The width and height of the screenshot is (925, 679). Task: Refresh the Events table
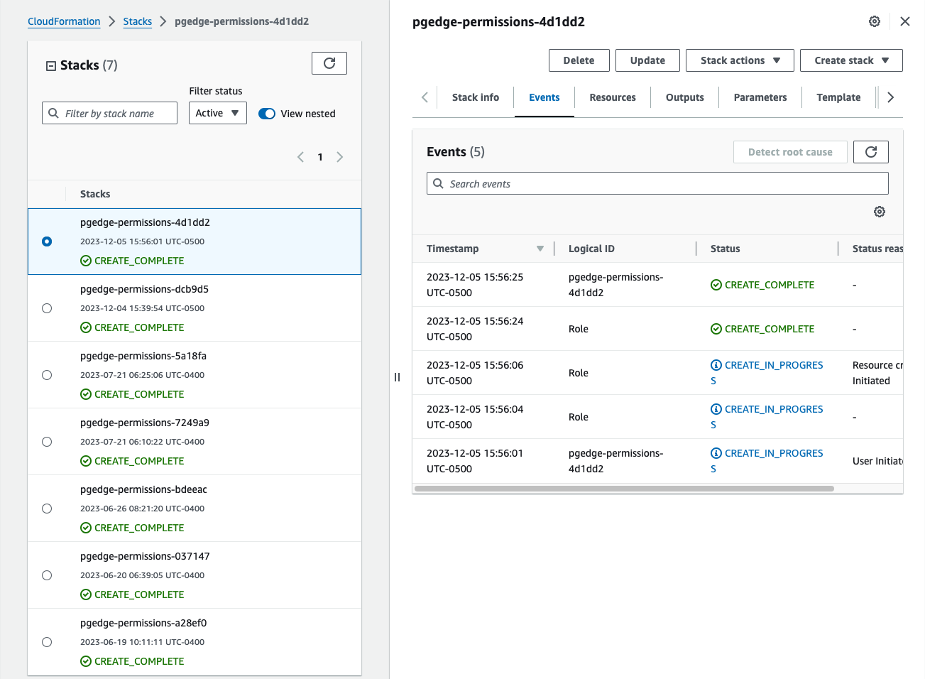tap(870, 151)
